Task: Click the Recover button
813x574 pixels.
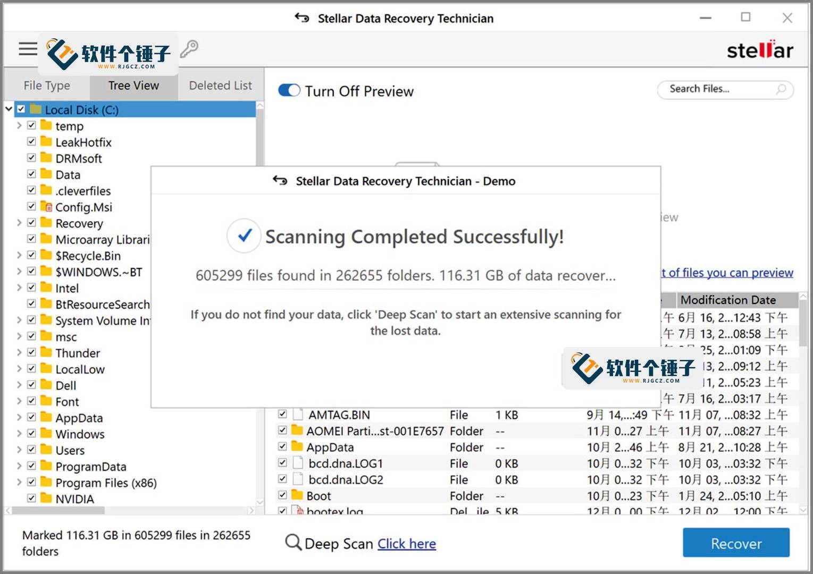Action: pyautogui.click(x=736, y=543)
